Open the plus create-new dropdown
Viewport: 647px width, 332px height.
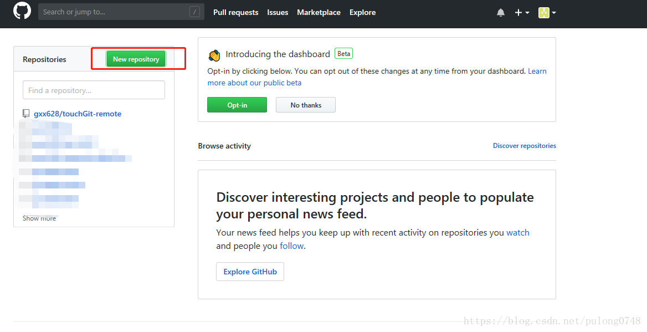[x=522, y=12]
